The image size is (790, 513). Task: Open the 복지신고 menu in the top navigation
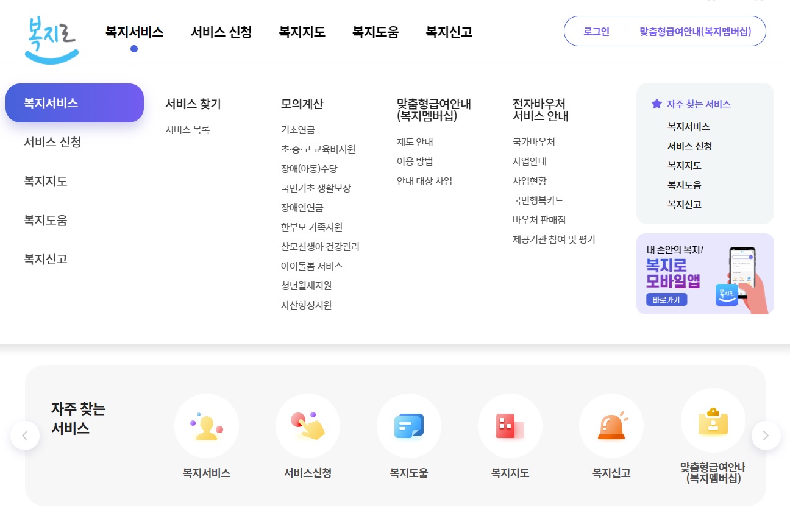click(448, 32)
